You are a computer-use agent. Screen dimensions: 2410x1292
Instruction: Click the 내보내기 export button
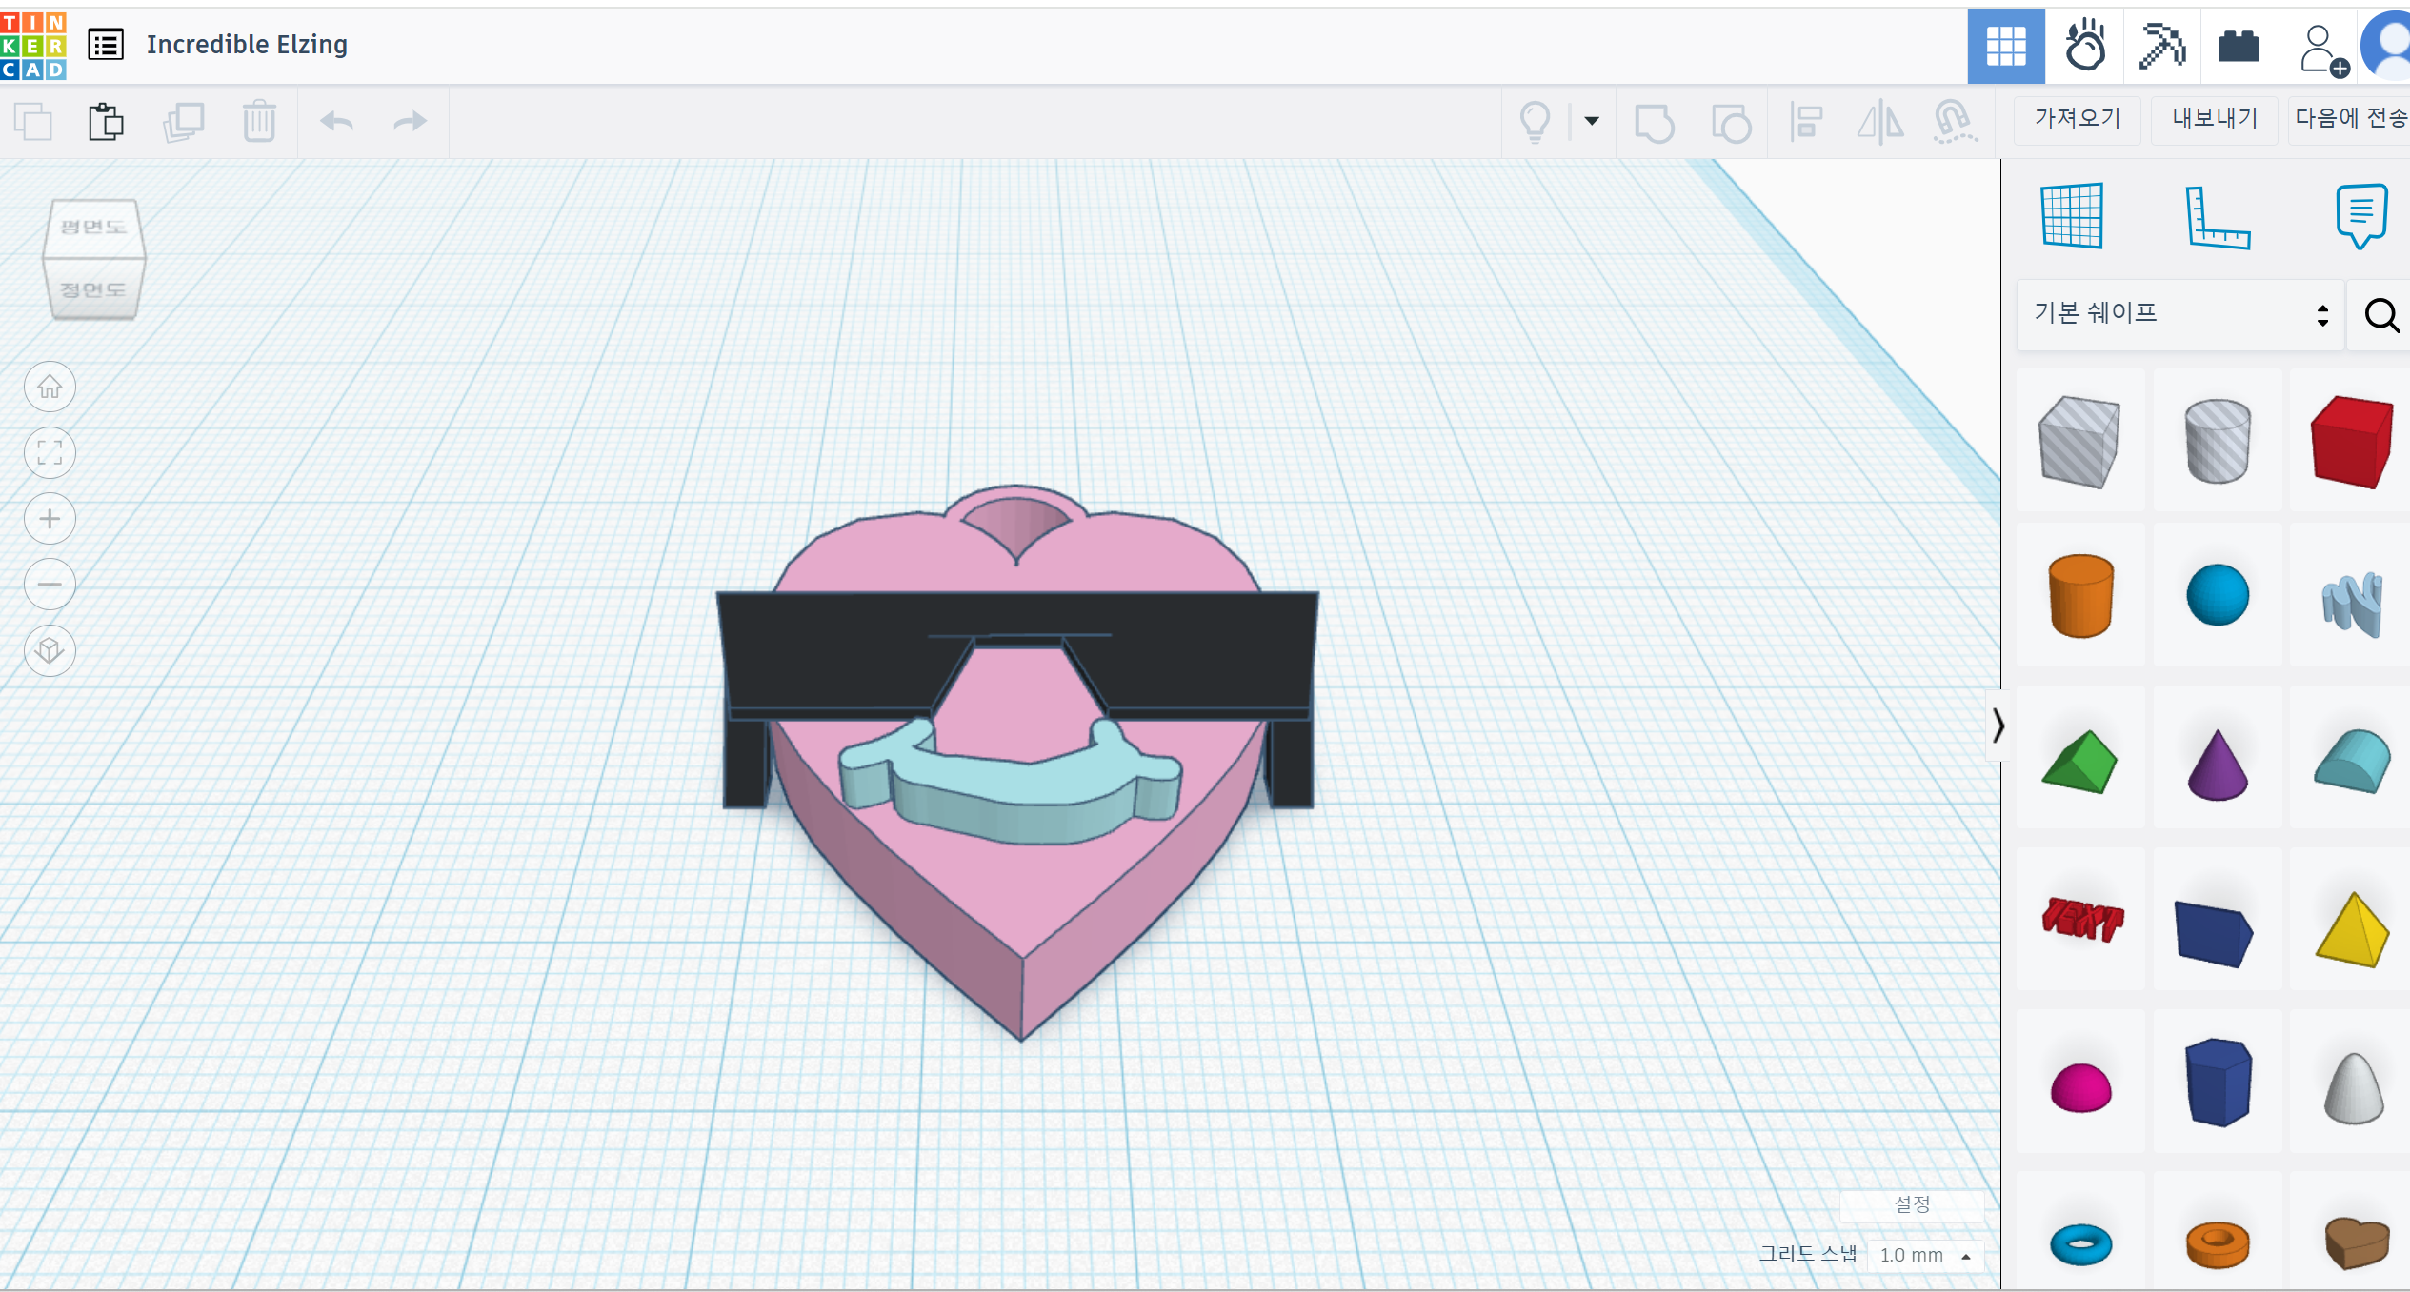(x=2214, y=118)
